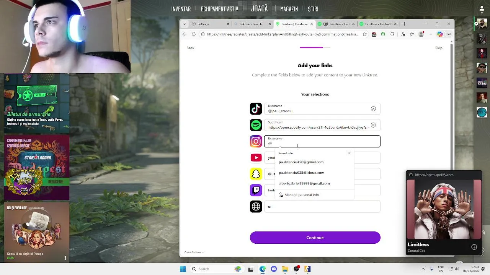
Task: Click the Continue button
Action: (x=315, y=238)
